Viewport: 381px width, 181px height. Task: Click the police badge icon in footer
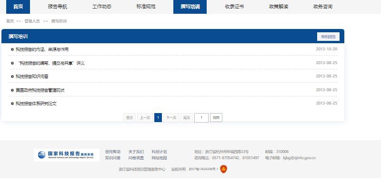coord(223,169)
